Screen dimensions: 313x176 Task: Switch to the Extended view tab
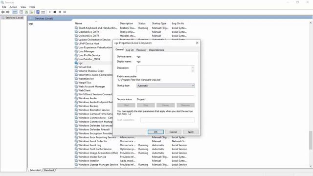click(x=35, y=170)
